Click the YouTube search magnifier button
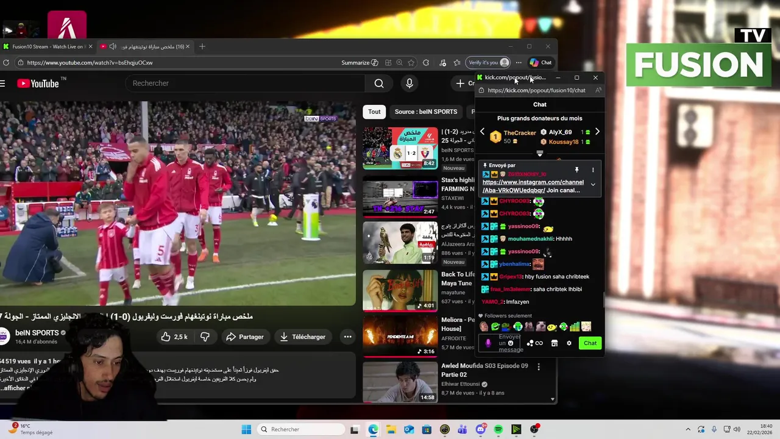780x439 pixels. pos(379,84)
